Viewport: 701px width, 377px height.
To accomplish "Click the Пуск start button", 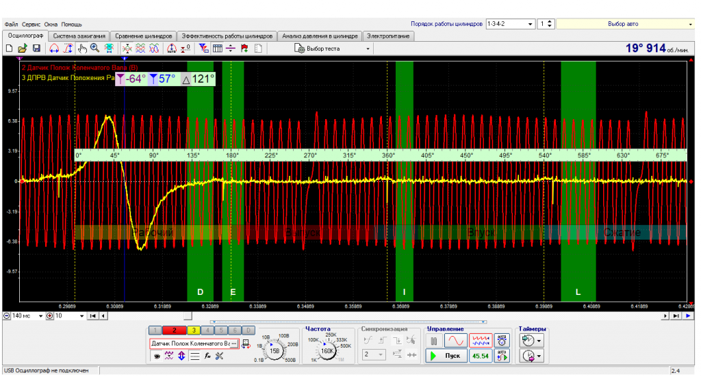I will [446, 356].
